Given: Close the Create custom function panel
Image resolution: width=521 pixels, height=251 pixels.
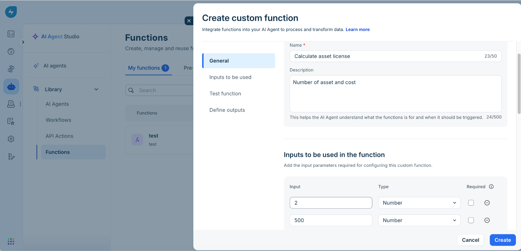Looking at the screenshot, I should [x=189, y=21].
